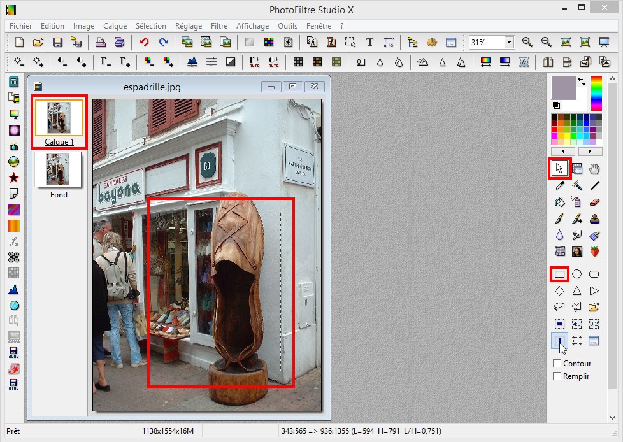Click the 31% zoom input field
Screen dimensions: 623x442
pos(487,42)
